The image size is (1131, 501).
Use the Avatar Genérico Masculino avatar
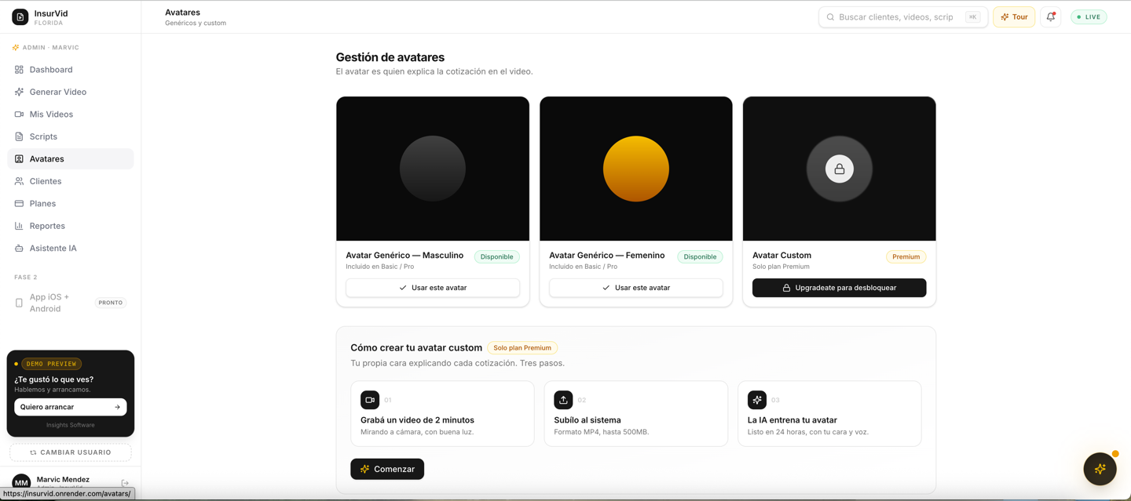click(x=433, y=288)
